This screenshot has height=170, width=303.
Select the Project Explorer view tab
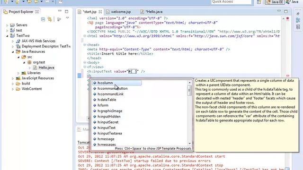pos(21,12)
